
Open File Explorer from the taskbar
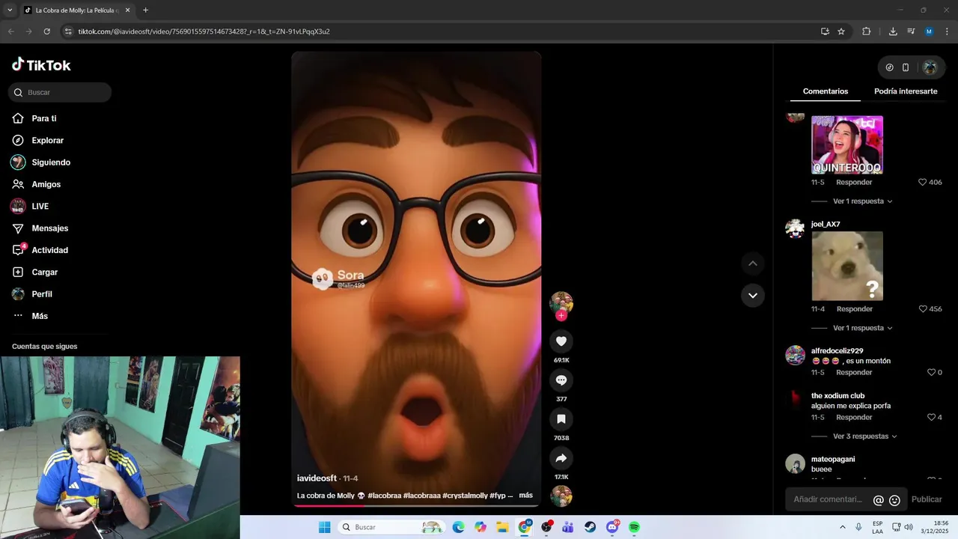pyautogui.click(x=502, y=527)
